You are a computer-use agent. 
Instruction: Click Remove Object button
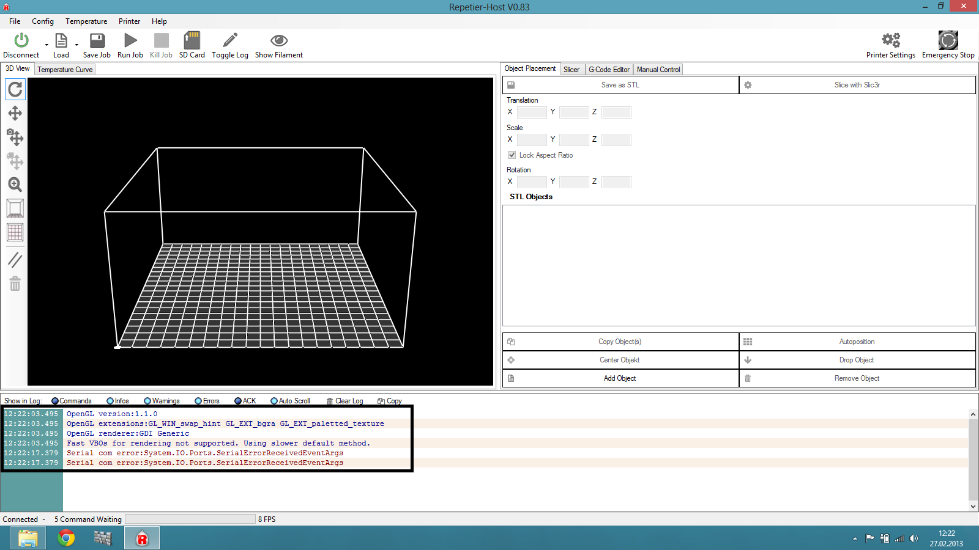[x=857, y=378]
